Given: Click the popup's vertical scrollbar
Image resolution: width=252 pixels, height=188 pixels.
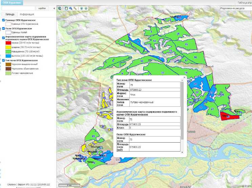Looking at the screenshot, I should pyautogui.click(x=183, y=108).
